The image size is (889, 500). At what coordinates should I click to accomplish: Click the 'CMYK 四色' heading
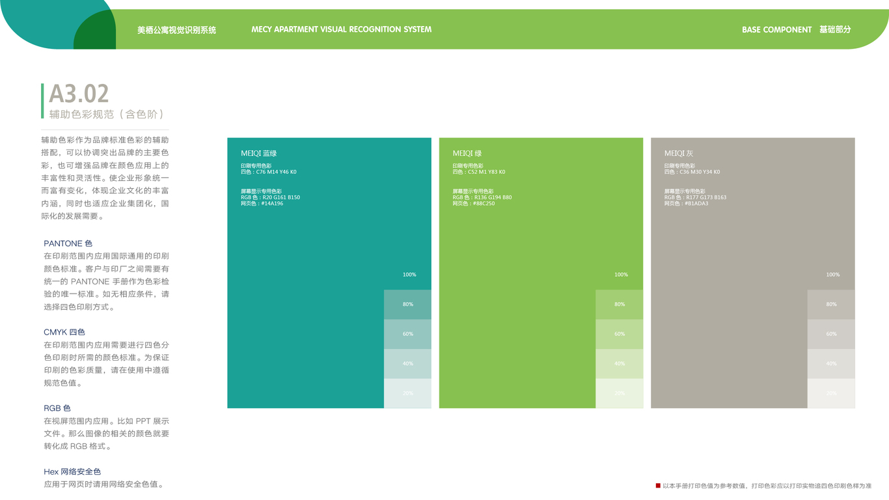pyautogui.click(x=64, y=332)
